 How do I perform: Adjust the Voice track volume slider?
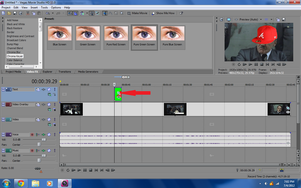44,140
